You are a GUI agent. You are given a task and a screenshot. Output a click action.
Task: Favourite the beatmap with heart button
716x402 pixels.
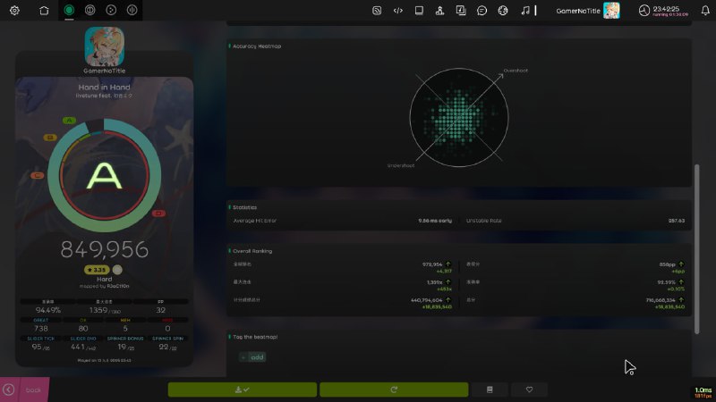pyautogui.click(x=530, y=389)
